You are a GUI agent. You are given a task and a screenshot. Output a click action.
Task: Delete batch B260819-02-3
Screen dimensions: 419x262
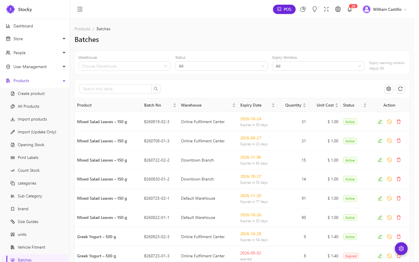click(399, 122)
